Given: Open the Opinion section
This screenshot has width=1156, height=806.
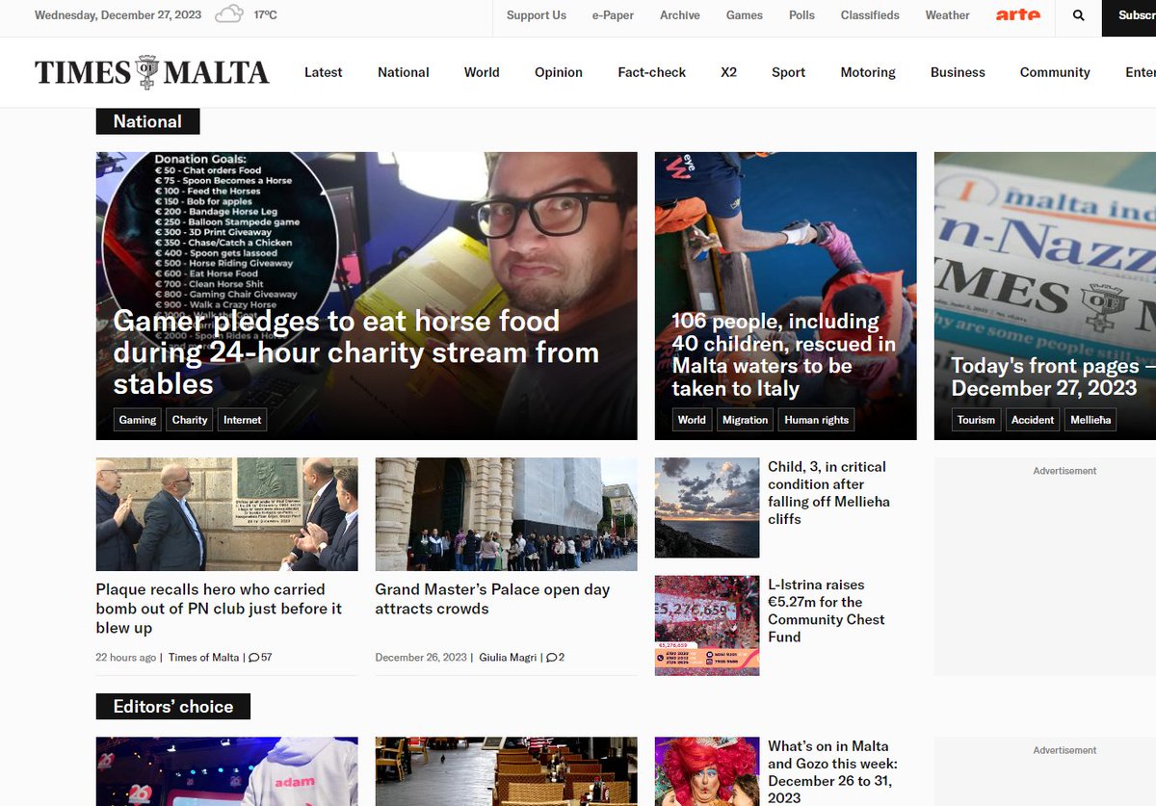Looking at the screenshot, I should pyautogui.click(x=559, y=72).
